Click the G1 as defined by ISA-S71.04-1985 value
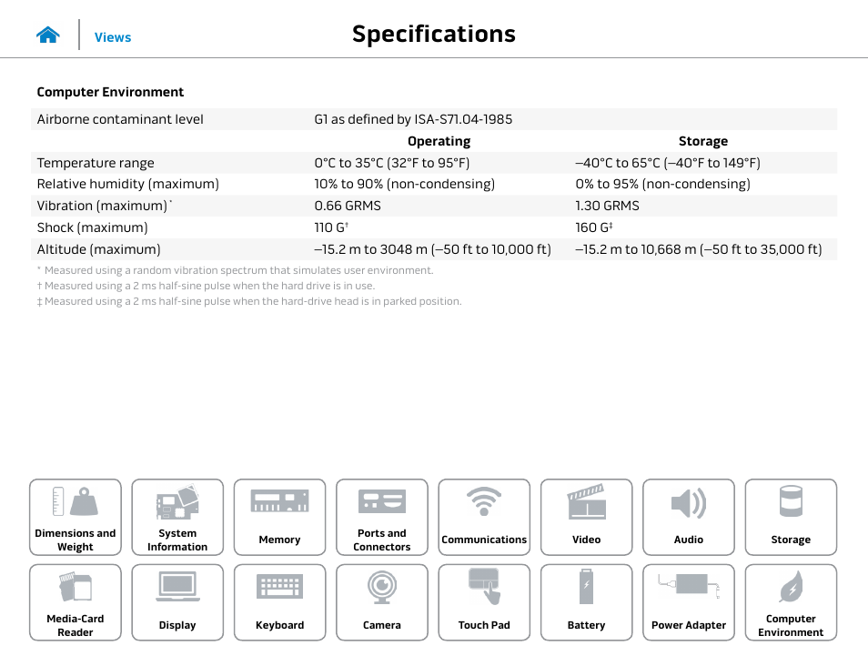Image resolution: width=868 pixels, height=656 pixels. click(x=413, y=119)
